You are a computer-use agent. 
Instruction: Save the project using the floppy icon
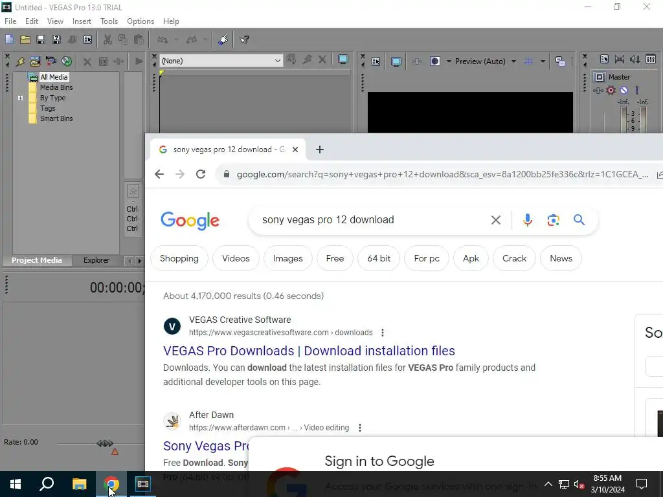pyautogui.click(x=41, y=39)
